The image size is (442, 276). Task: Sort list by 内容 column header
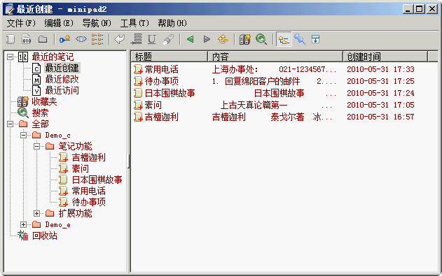pos(275,57)
